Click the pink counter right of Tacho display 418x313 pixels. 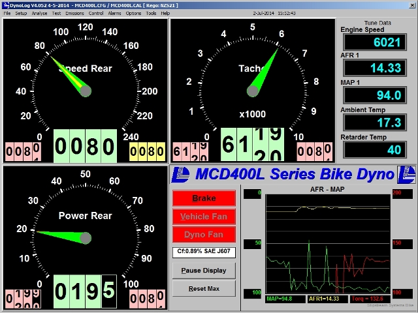click(x=315, y=152)
